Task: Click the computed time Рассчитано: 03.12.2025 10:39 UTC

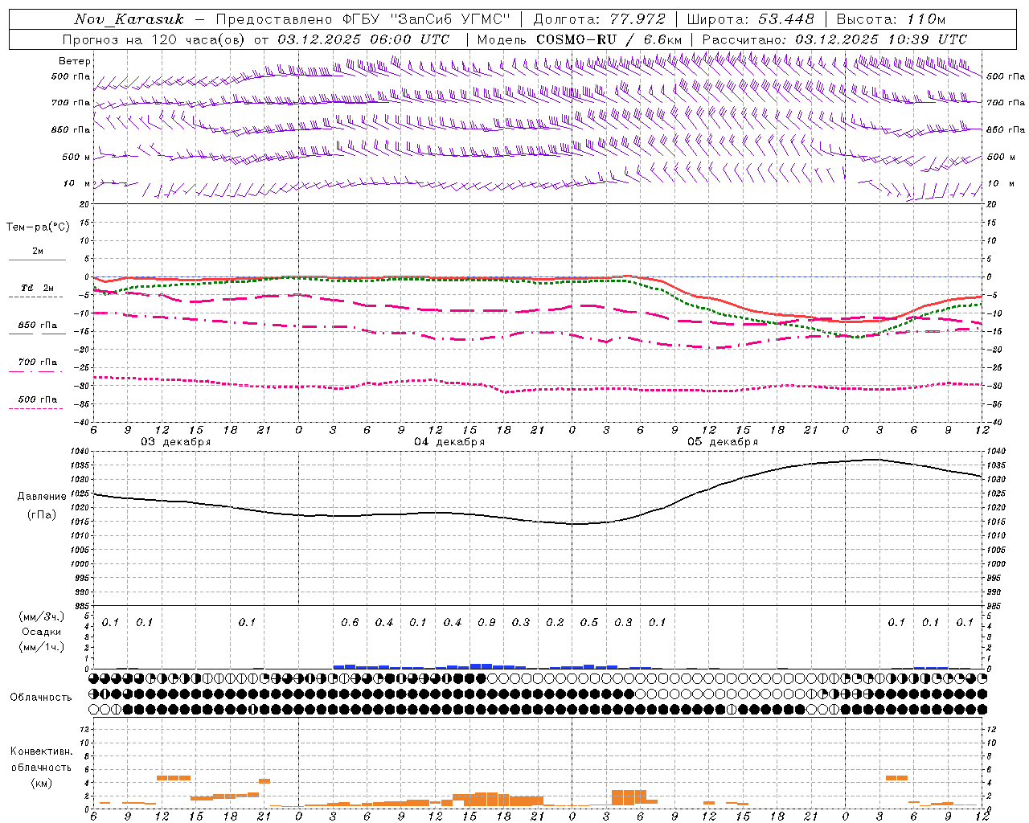Action: 834,39
